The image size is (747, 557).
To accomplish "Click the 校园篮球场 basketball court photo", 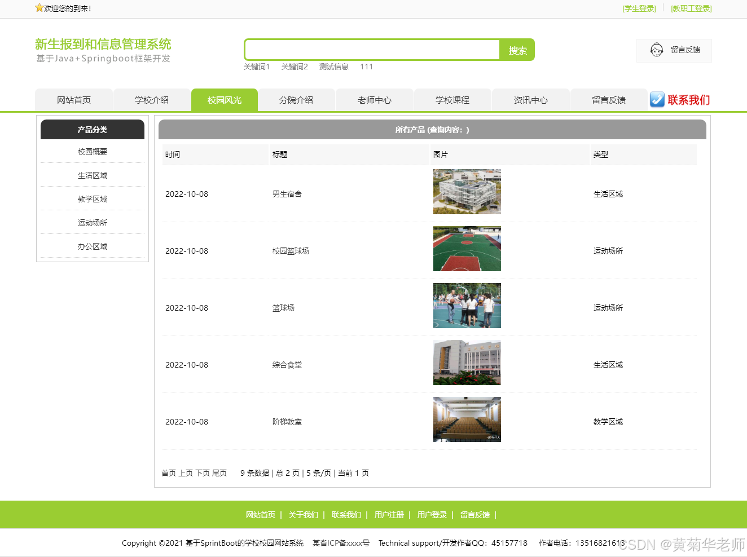I will 467,249.
